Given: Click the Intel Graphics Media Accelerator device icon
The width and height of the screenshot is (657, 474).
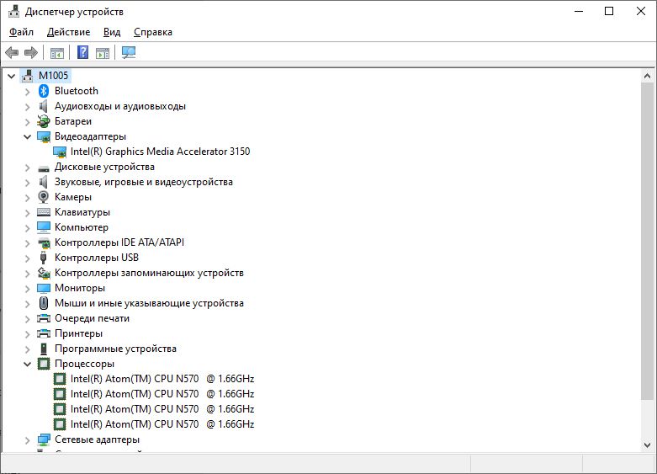Looking at the screenshot, I should pos(60,152).
